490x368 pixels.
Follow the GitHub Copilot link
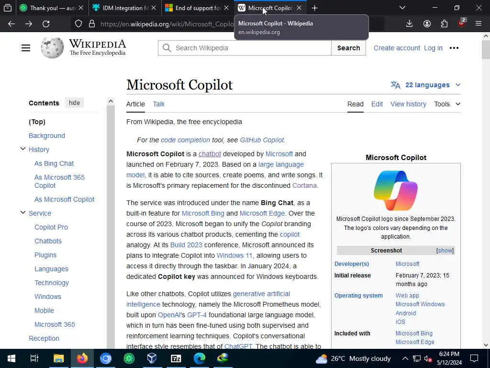pyautogui.click(x=262, y=140)
